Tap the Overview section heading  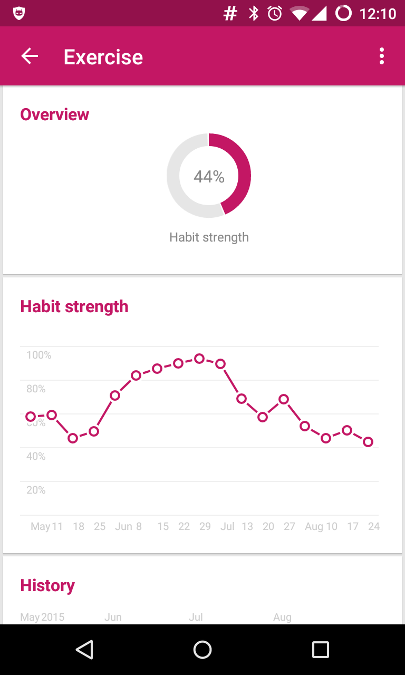tap(55, 114)
